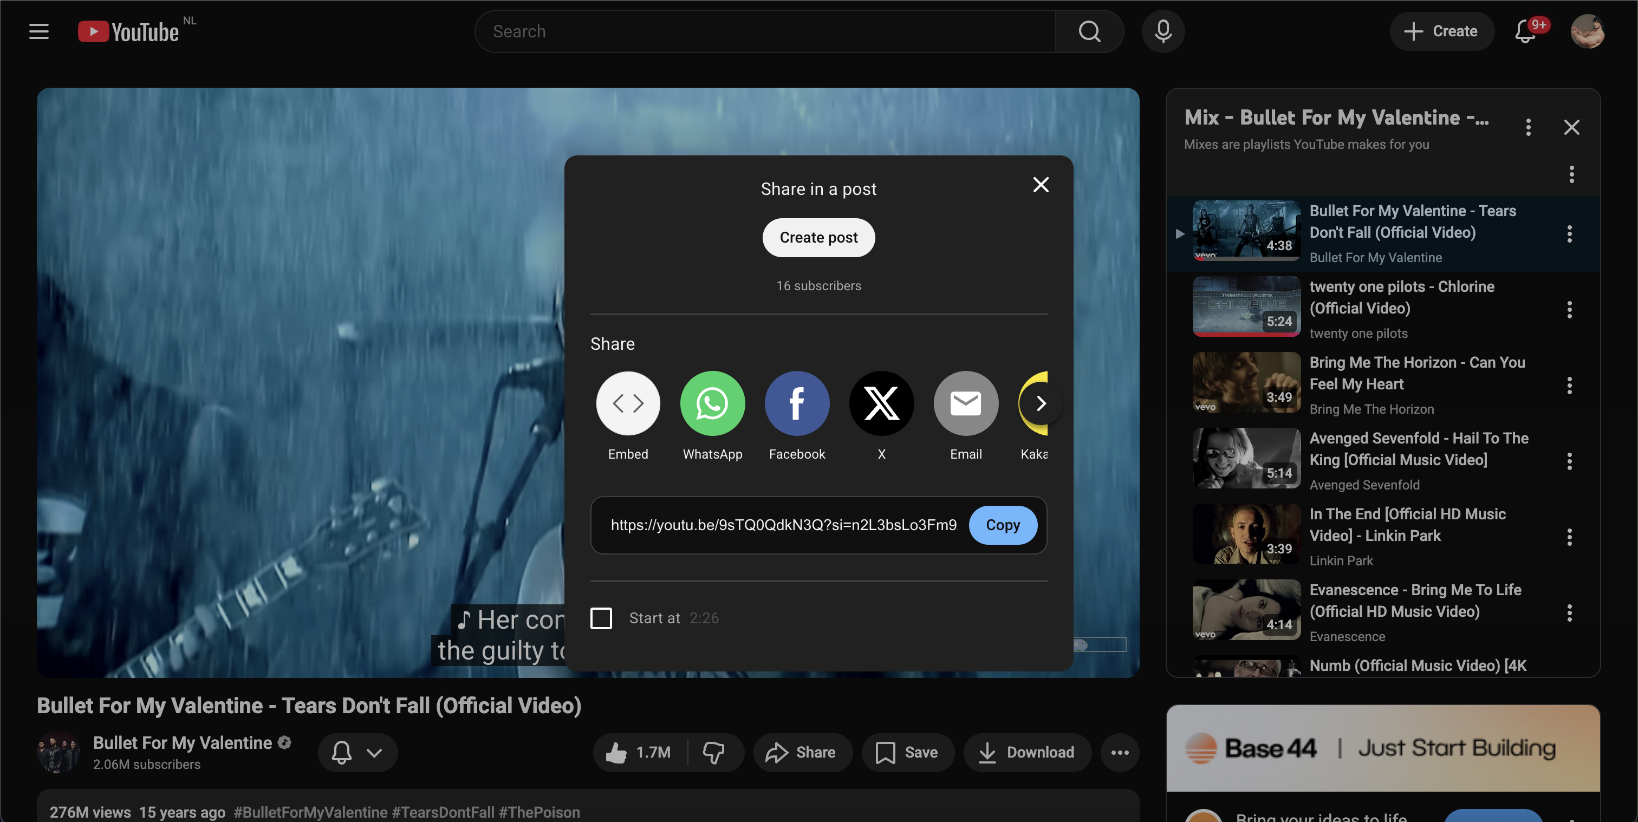
Task: Share the video on X
Action: [881, 403]
